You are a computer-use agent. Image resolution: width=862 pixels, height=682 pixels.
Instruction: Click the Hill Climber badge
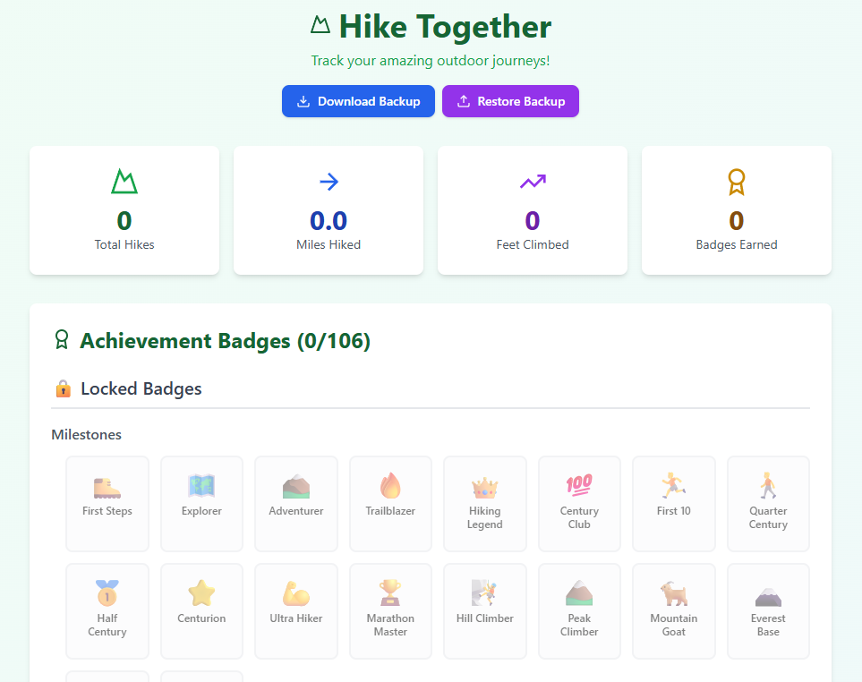(484, 610)
